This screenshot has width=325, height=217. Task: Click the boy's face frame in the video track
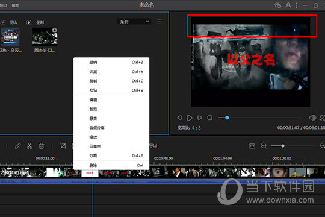280,172
